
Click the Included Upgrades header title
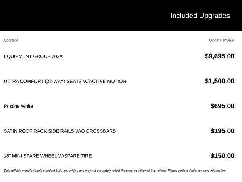coord(200,16)
